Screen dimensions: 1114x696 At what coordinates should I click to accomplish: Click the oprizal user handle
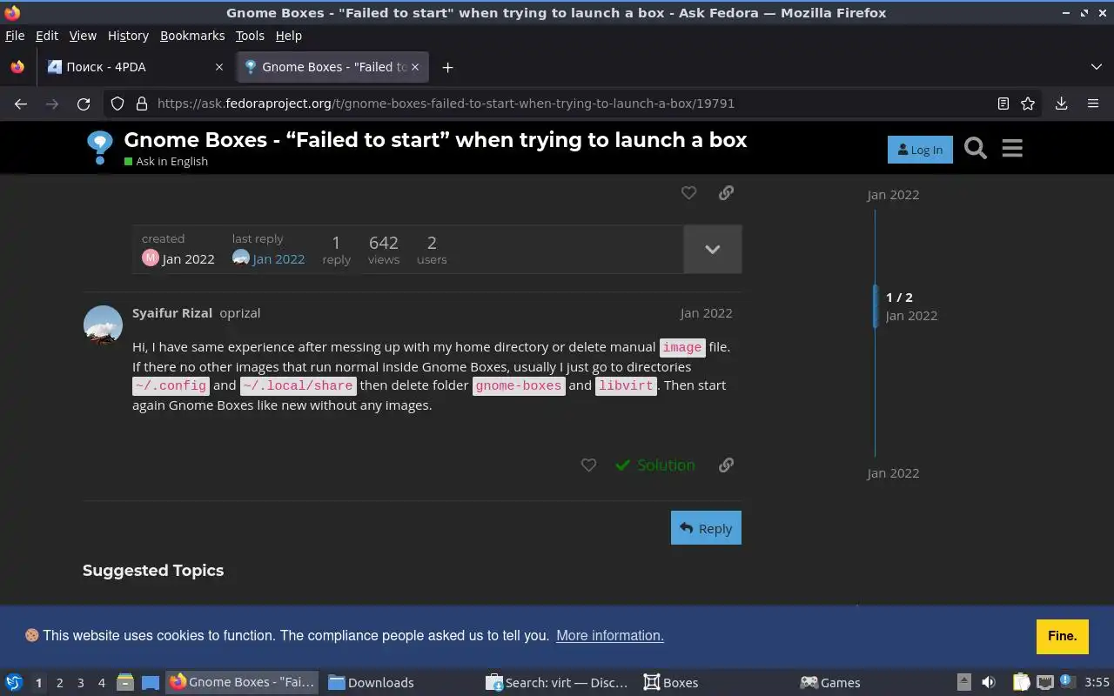tap(240, 313)
